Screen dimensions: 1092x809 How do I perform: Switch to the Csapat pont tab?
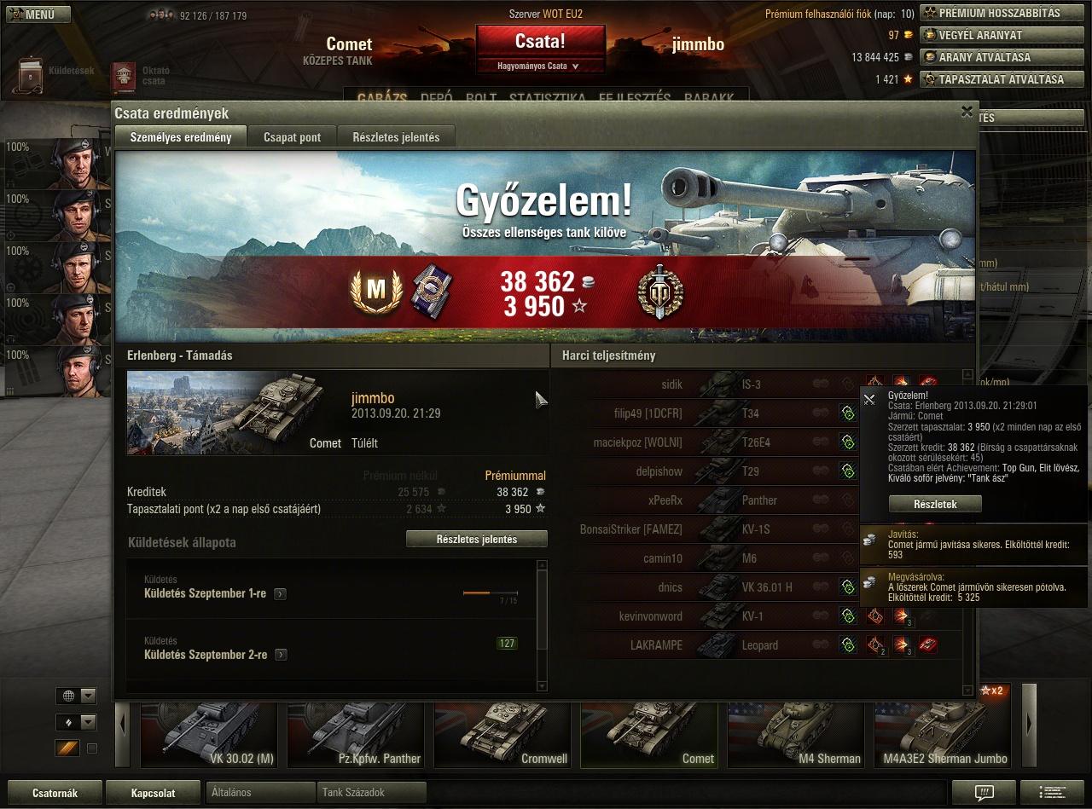point(293,137)
